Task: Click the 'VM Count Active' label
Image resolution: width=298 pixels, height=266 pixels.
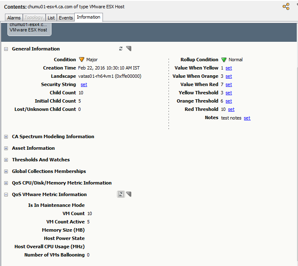Action: 66,222
